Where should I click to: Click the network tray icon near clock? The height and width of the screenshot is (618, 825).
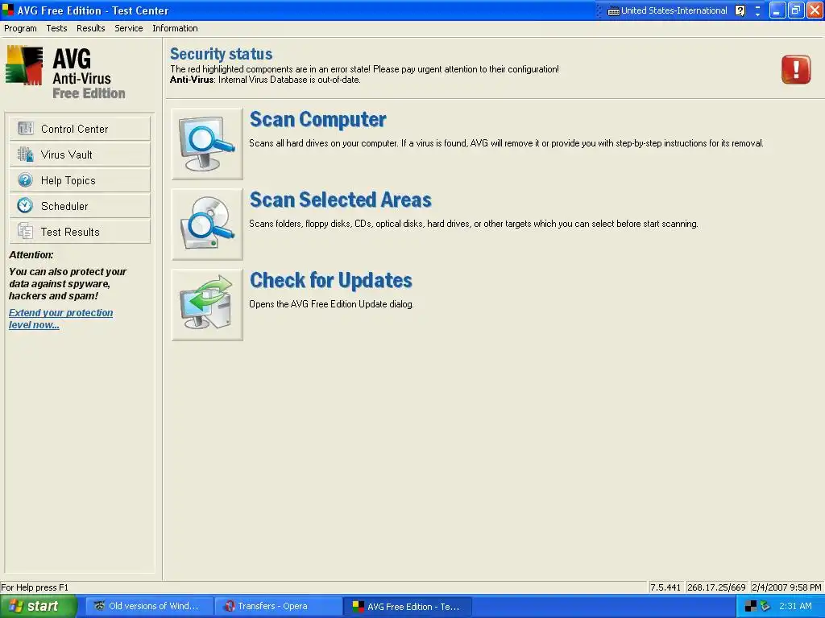[x=765, y=606]
